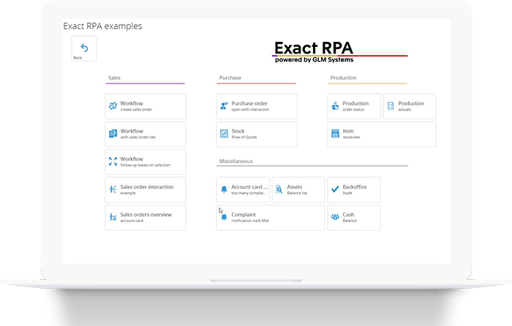
Task: Click the Exact RPA logo
Action: pyautogui.click(x=339, y=51)
